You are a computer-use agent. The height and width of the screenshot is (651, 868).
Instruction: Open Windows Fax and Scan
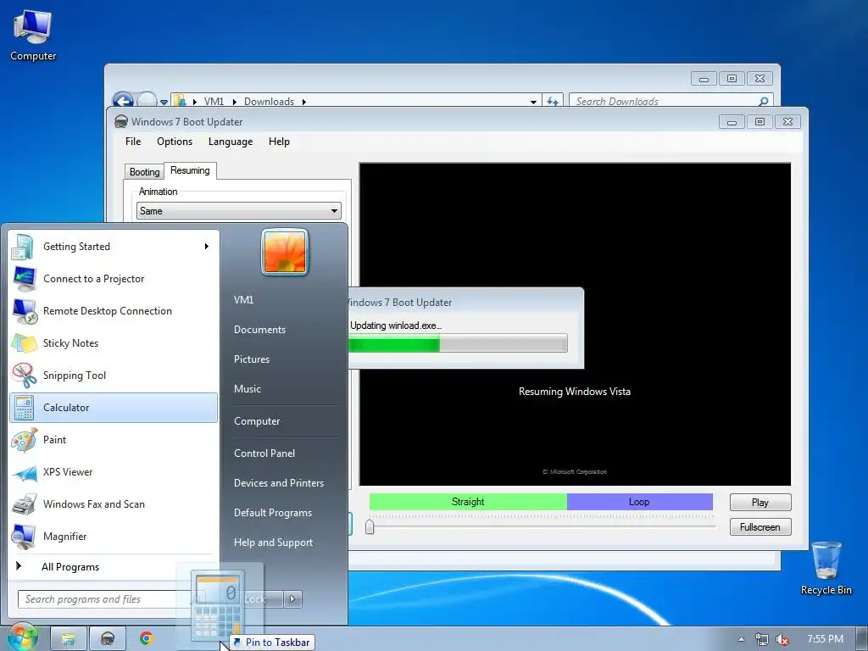pyautogui.click(x=114, y=504)
